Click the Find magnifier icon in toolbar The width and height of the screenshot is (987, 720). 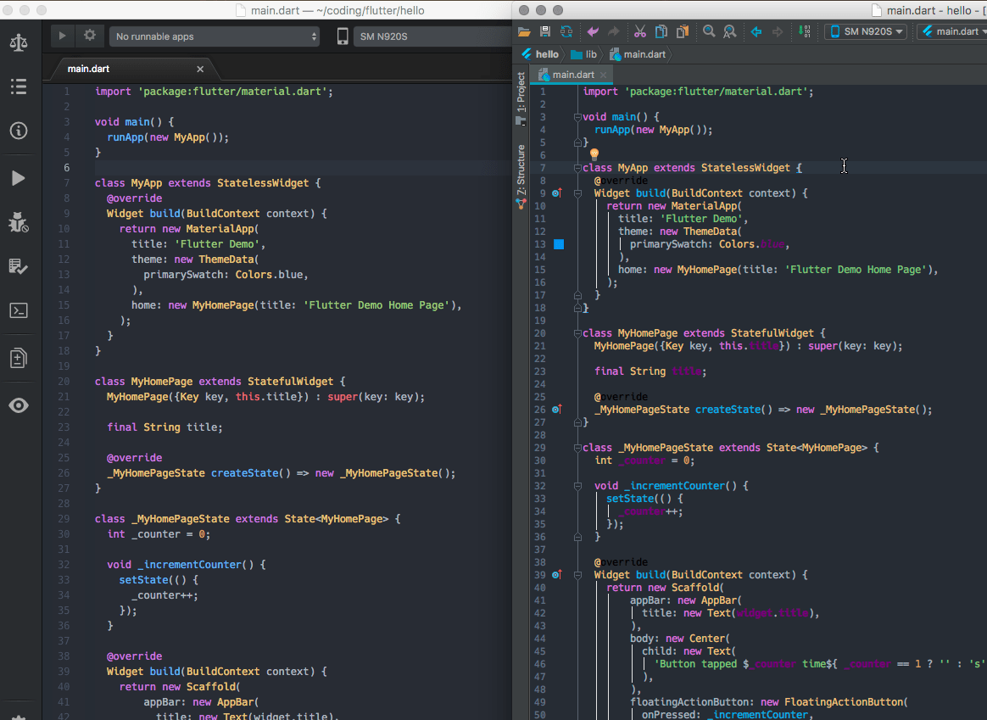[x=709, y=32]
